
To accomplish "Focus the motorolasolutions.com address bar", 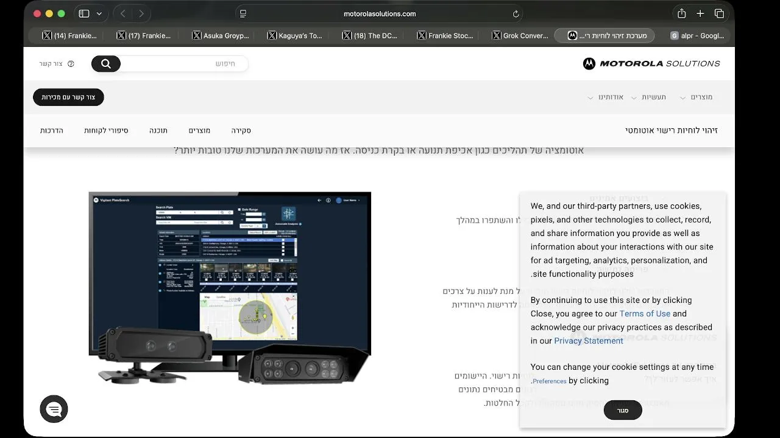I will pos(379,13).
